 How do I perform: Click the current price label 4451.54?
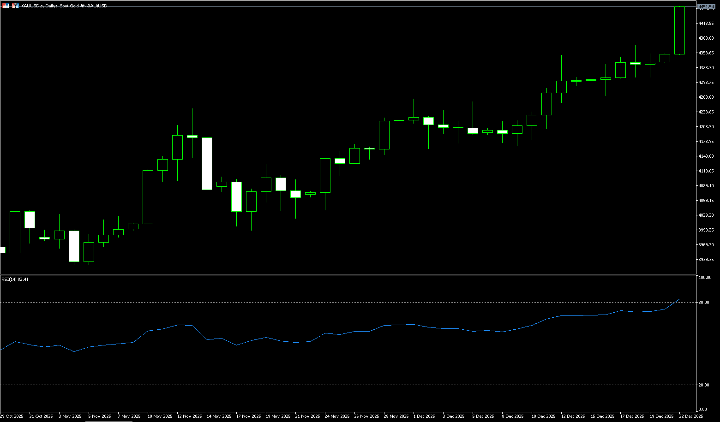click(x=706, y=7)
